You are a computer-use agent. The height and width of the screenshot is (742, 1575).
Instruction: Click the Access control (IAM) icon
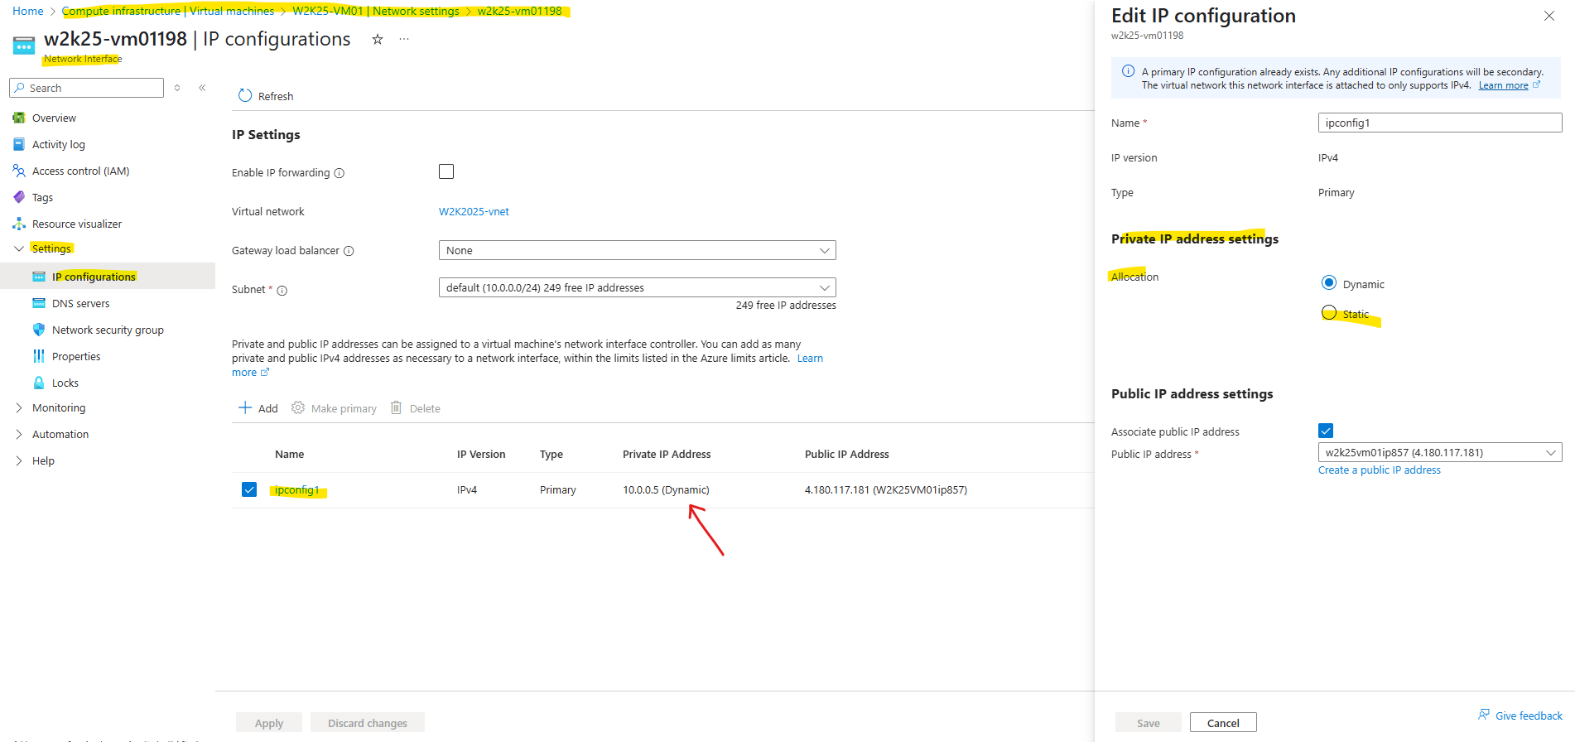click(19, 171)
